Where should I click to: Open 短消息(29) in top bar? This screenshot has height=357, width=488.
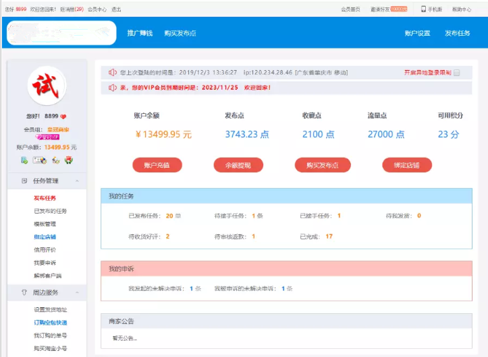[x=72, y=9]
